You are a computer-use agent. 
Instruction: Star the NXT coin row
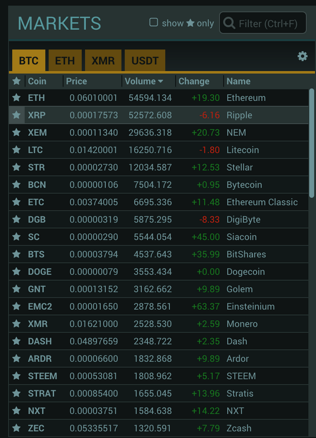click(16, 410)
